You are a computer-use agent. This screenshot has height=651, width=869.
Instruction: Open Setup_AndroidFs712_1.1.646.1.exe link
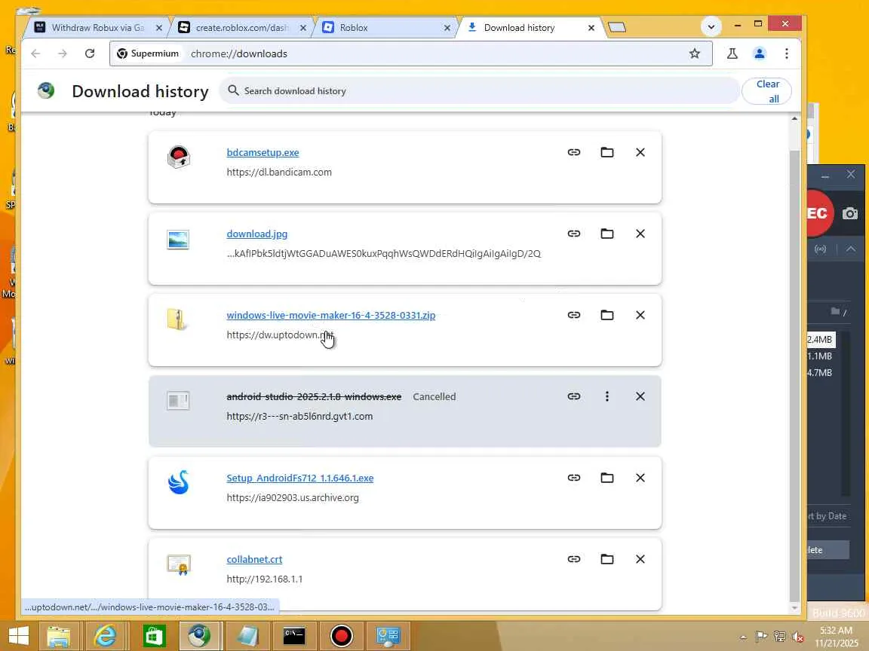299,478
